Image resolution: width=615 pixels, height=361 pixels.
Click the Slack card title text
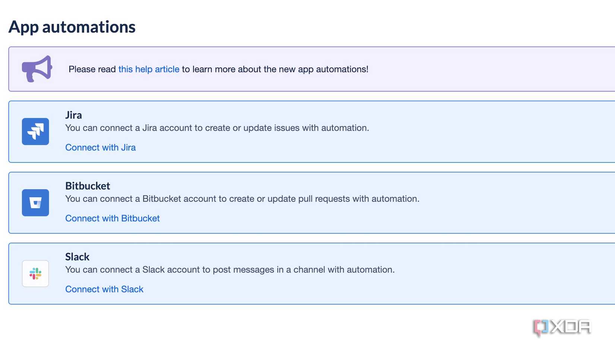77,257
